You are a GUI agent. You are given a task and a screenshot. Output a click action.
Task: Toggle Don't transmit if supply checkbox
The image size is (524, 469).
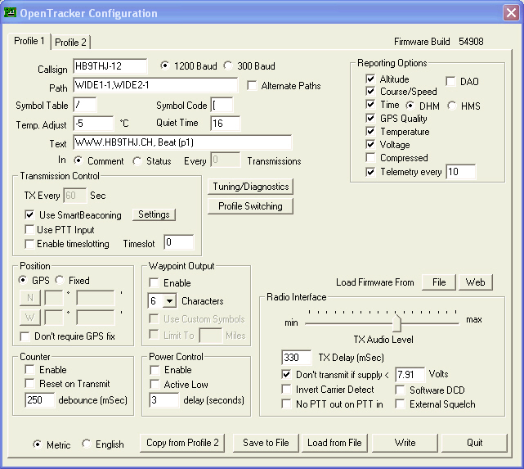point(286,374)
